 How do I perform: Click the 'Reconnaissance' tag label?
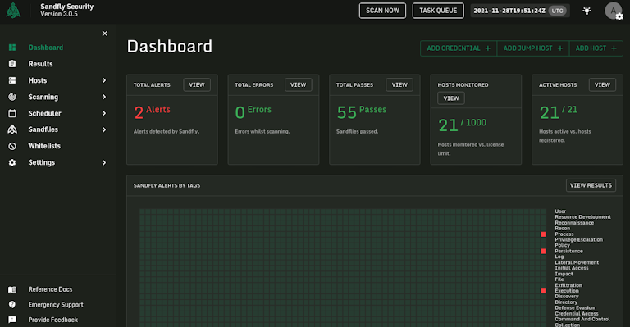[574, 223]
